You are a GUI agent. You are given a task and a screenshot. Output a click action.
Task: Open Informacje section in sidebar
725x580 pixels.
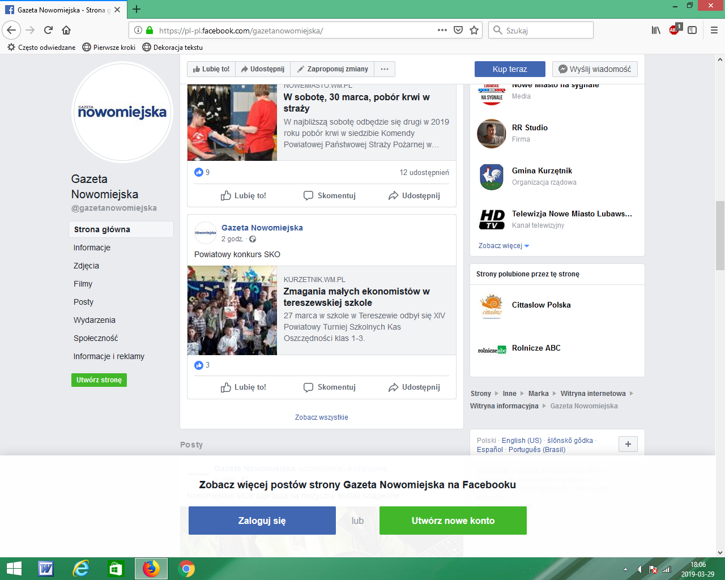[92, 248]
